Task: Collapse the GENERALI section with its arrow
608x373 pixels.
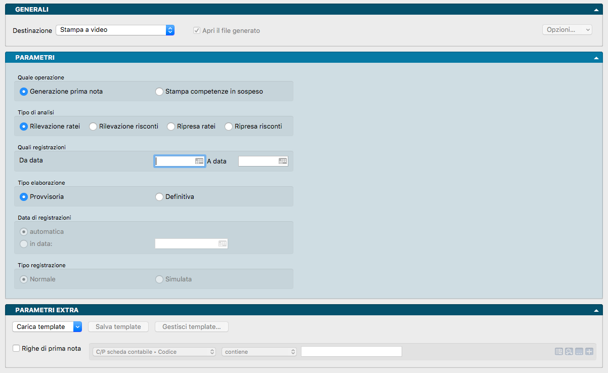Action: pyautogui.click(x=597, y=10)
